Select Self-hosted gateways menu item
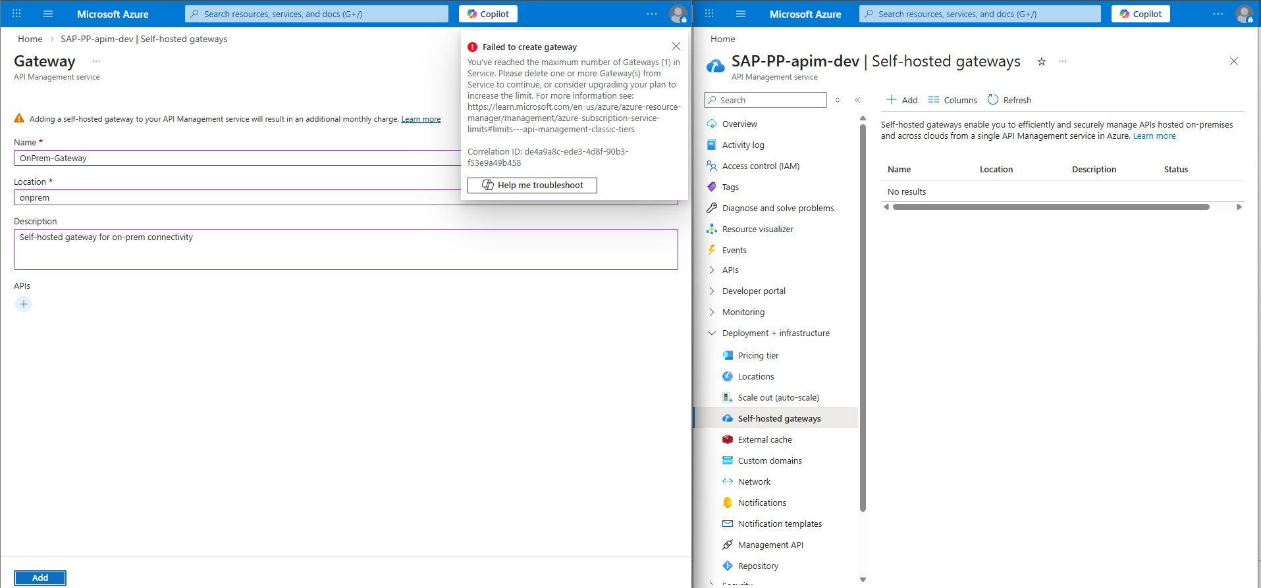 point(776,418)
